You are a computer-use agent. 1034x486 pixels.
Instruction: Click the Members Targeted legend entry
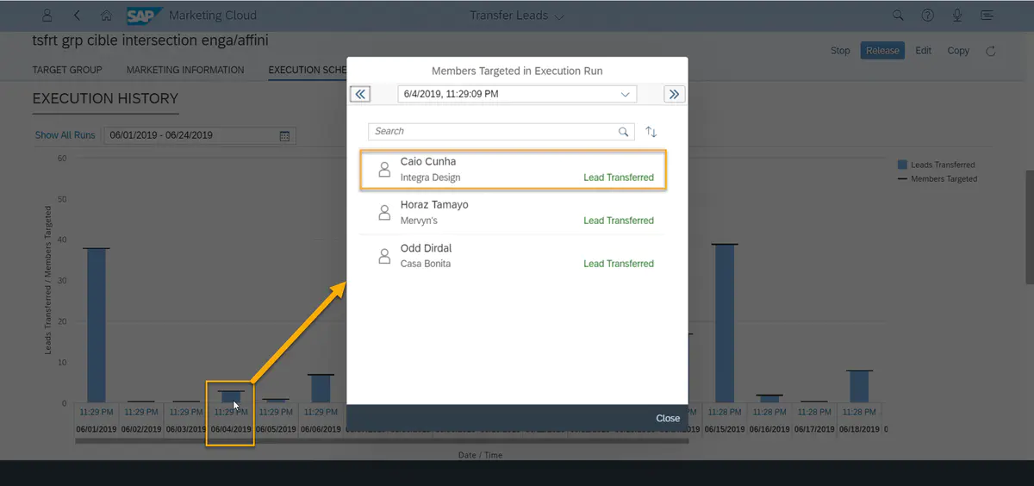[x=937, y=179]
